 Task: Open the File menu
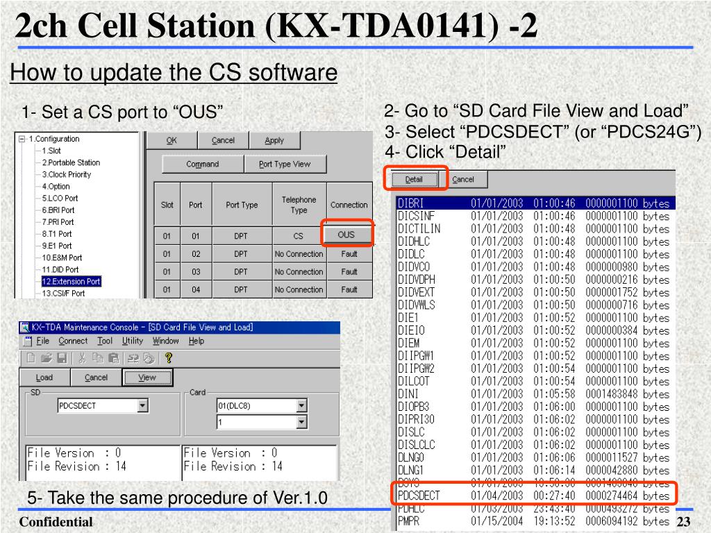tap(42, 341)
